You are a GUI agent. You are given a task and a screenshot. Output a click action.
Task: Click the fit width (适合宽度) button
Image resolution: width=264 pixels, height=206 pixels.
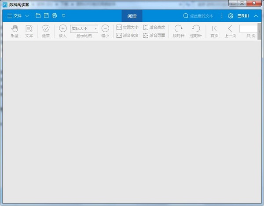coord(127,35)
